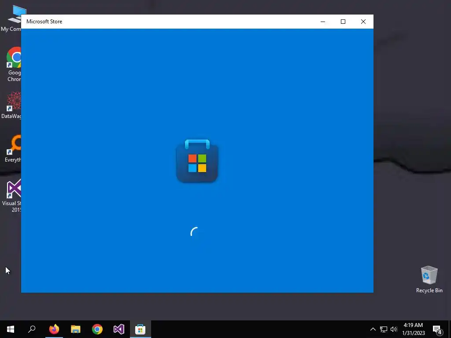Open the volume control speaker icon
This screenshot has height=338, width=451.
394,329
